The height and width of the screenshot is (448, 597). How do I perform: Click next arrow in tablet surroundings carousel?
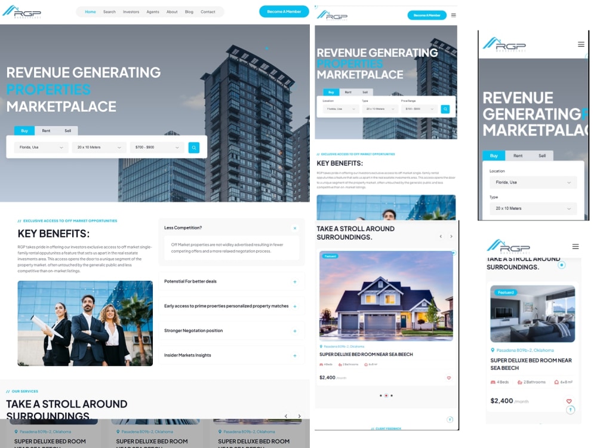coord(451,237)
